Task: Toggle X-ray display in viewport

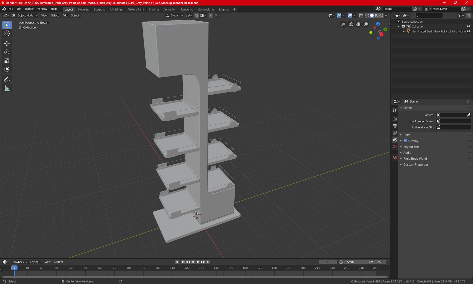Action: click(x=361, y=16)
